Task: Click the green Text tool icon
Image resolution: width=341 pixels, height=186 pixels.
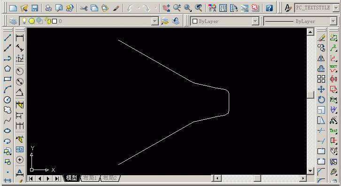Action: (333, 131)
